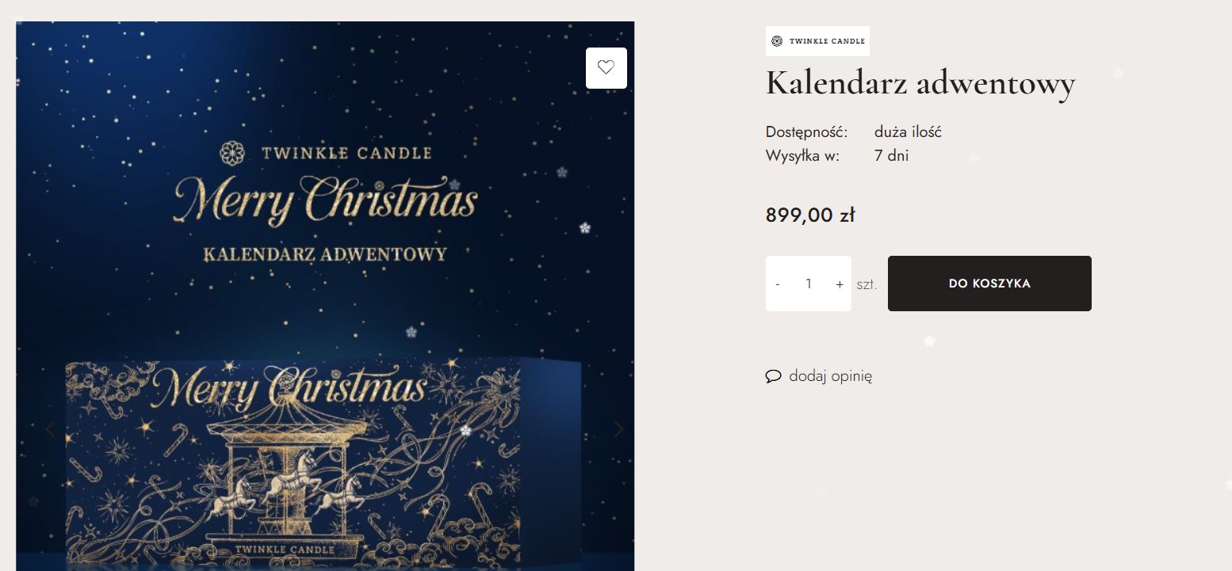The image size is (1232, 571).
Task: Click the "7 dni" shipping time text
Action: pyautogui.click(x=890, y=155)
